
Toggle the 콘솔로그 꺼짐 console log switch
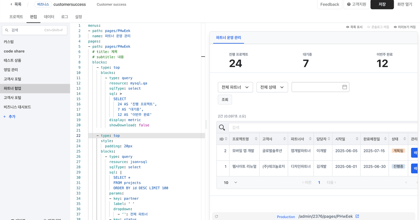pos(378,27)
